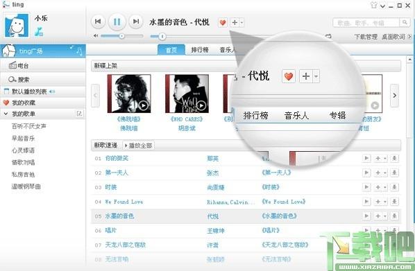Add 水墨的音色 with row plus icon

click(378, 216)
